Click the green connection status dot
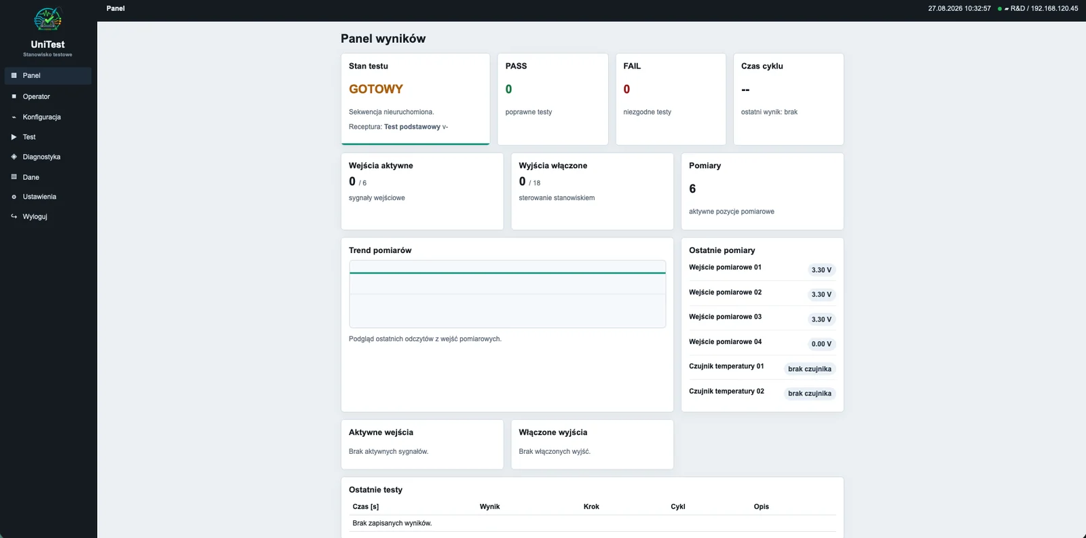The height and width of the screenshot is (538, 1086). (1000, 9)
